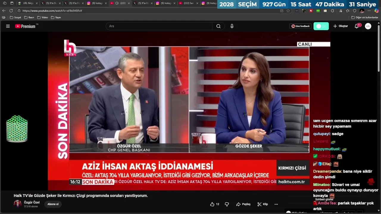Open the Copilot icon in toolbar

[377, 11]
